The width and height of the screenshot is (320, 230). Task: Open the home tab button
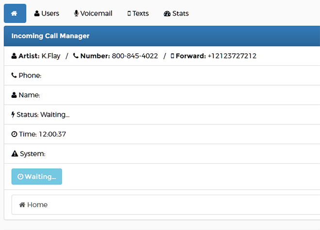[x=15, y=13]
